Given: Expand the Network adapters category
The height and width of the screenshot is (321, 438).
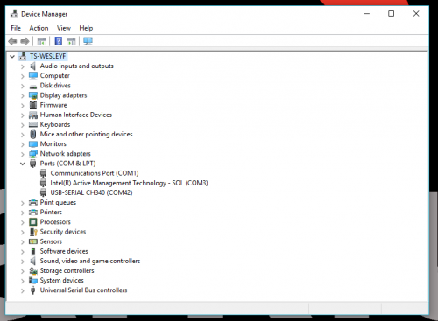Looking at the screenshot, I should pos(23,154).
